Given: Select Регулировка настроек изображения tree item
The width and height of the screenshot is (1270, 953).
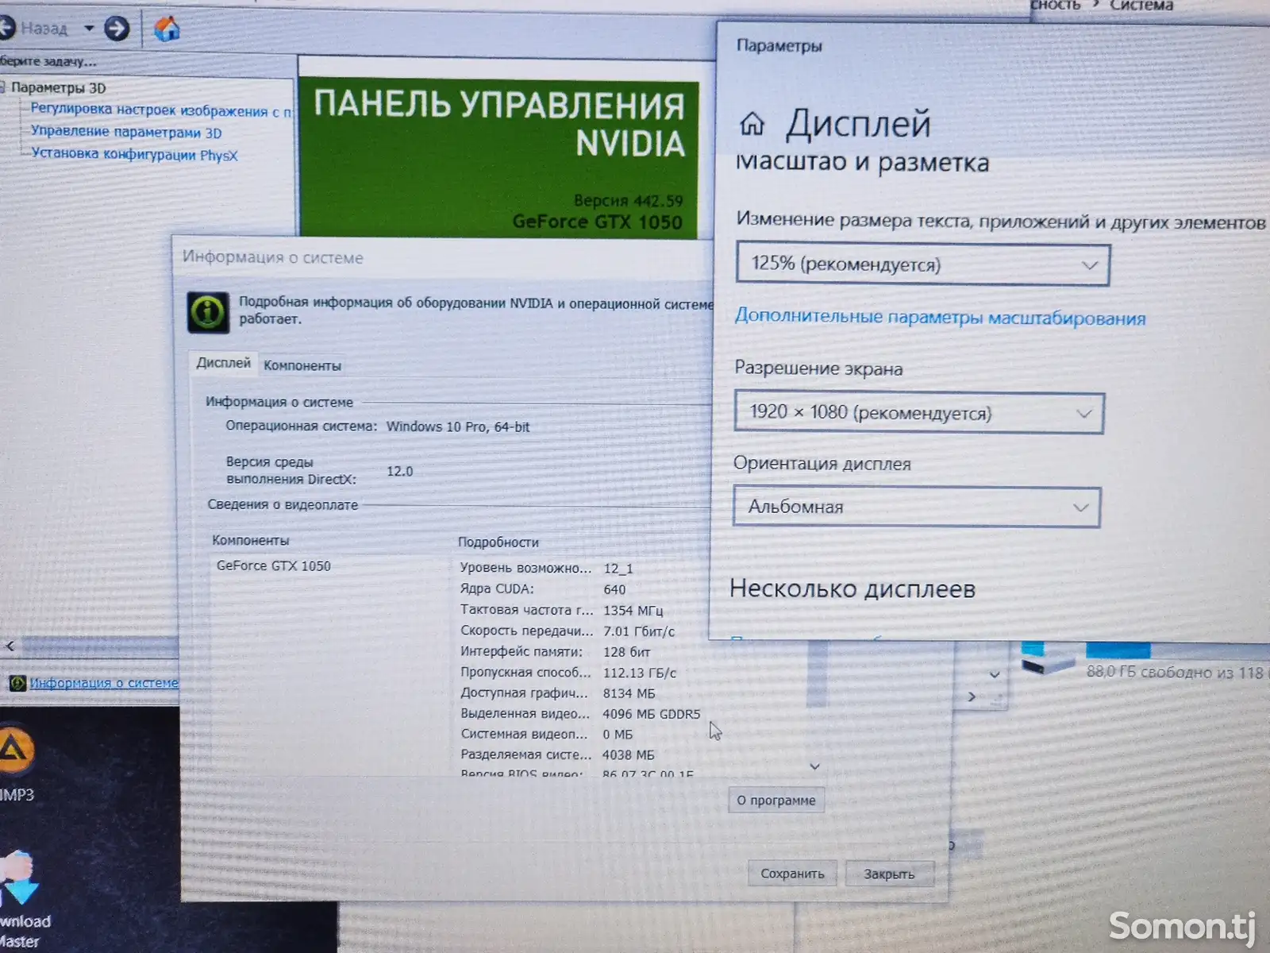Looking at the screenshot, I should (160, 110).
